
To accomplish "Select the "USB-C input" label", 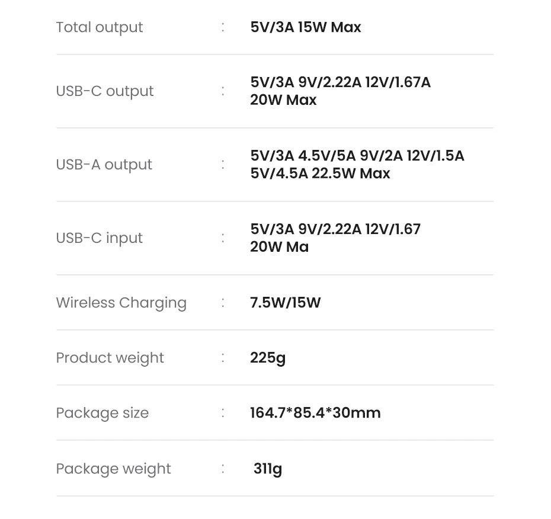I will (99, 238).
